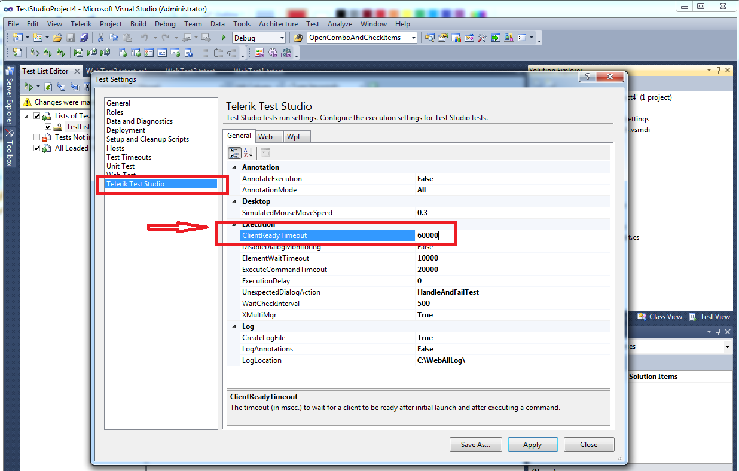The height and width of the screenshot is (471, 739).
Task: Open the Analyze menu
Action: pos(340,24)
